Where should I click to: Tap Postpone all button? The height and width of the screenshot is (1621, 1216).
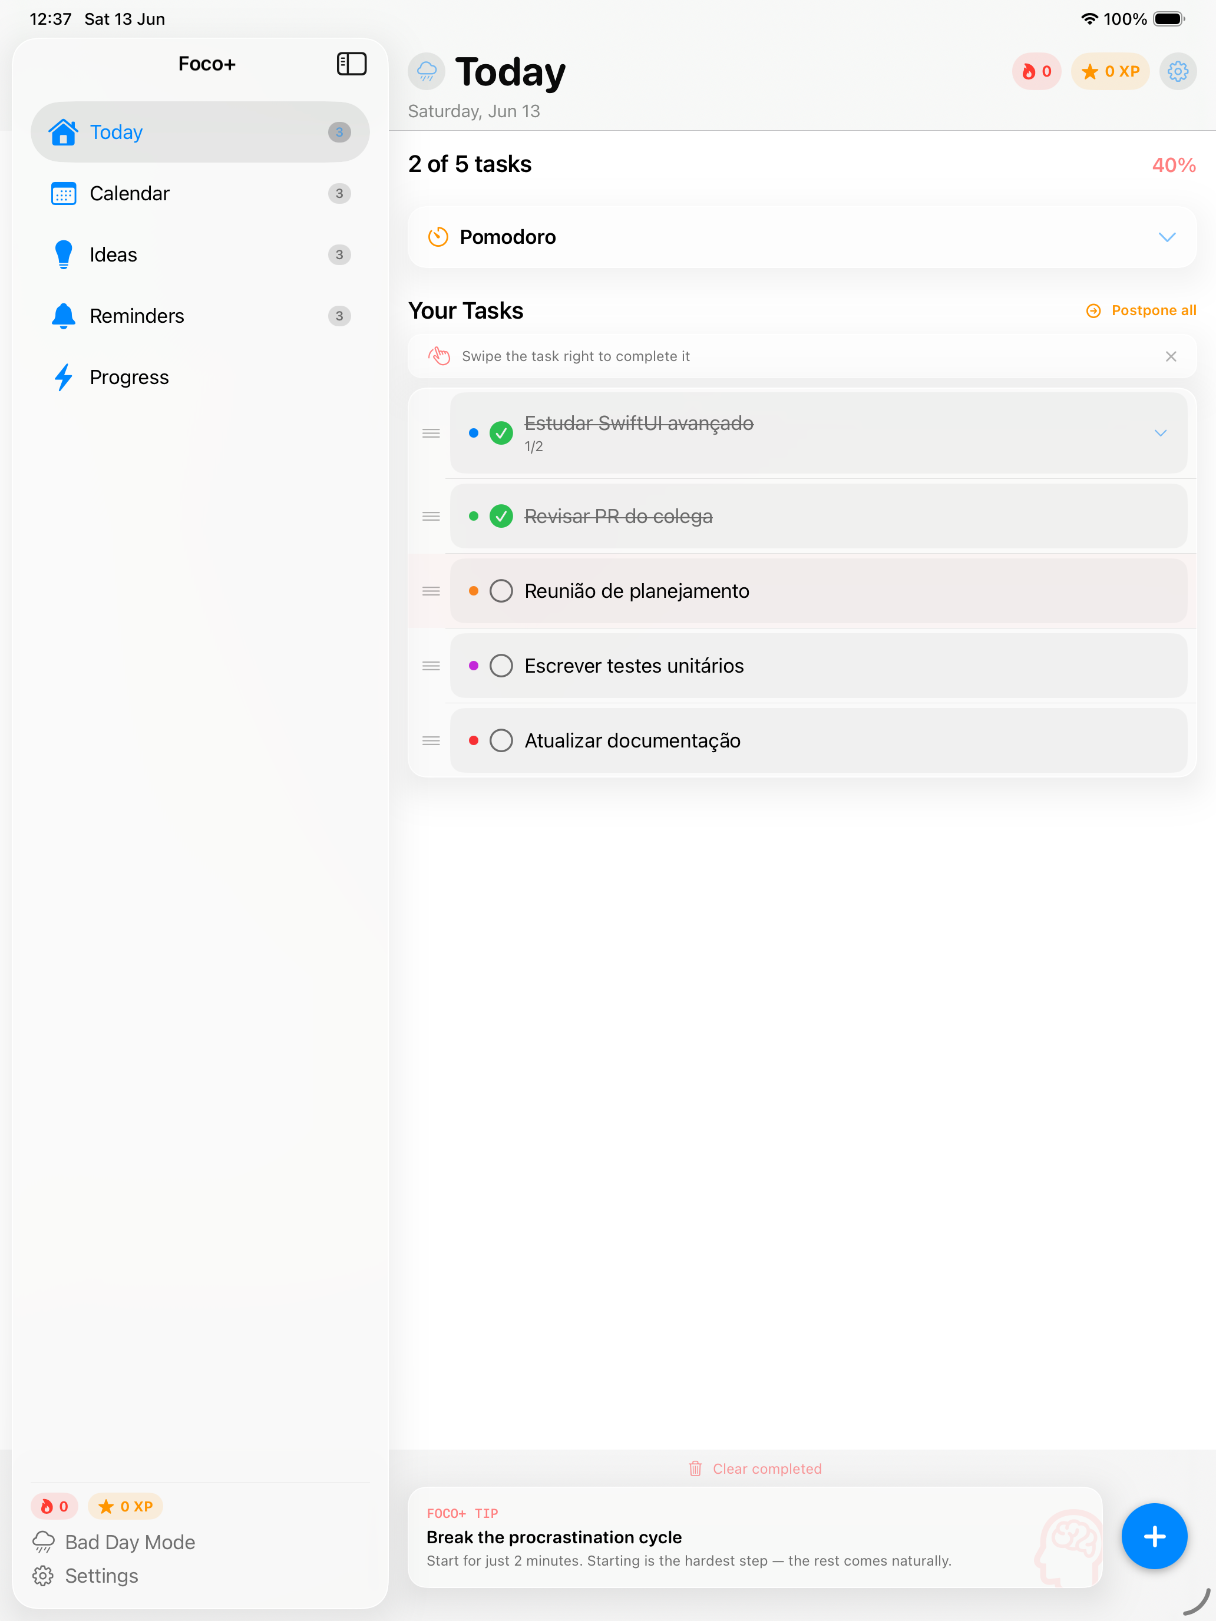click(x=1141, y=311)
